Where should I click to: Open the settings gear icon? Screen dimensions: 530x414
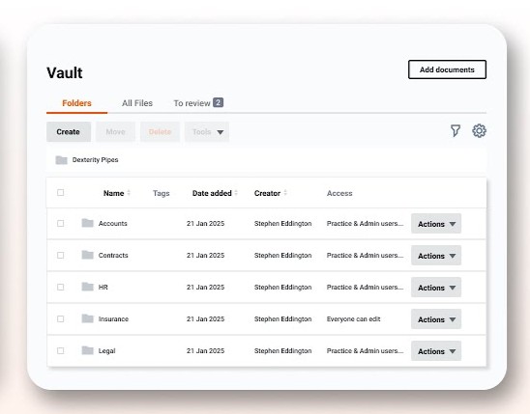pos(479,131)
